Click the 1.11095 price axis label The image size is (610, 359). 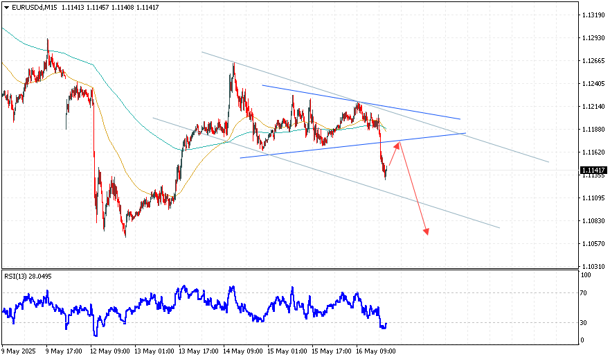click(x=593, y=198)
